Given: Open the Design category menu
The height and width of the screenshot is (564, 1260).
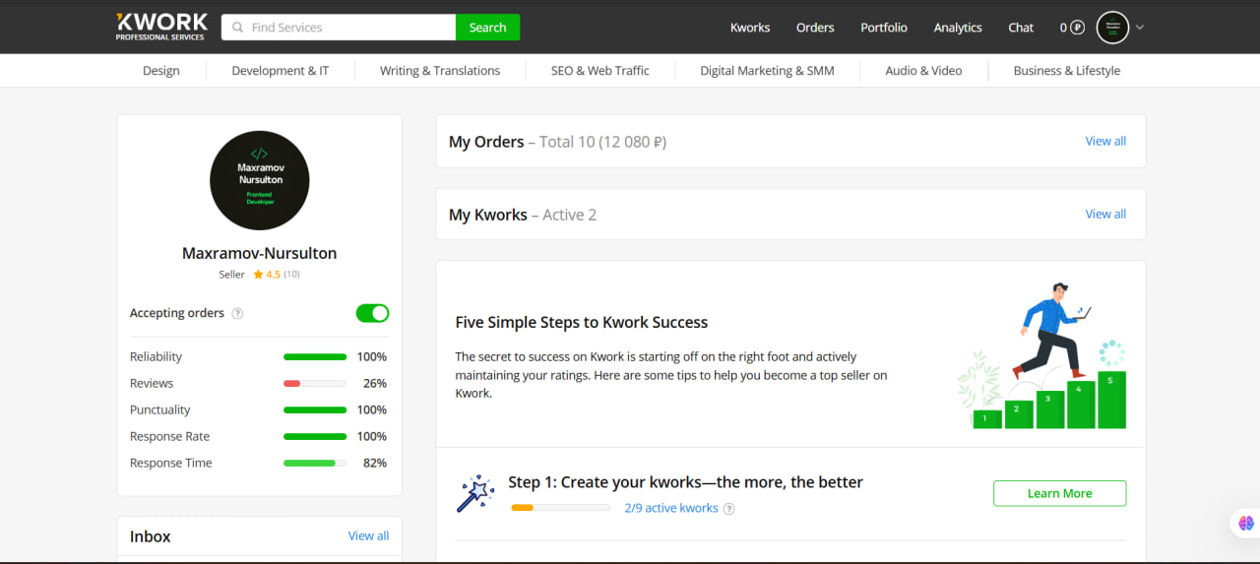Looking at the screenshot, I should point(161,71).
